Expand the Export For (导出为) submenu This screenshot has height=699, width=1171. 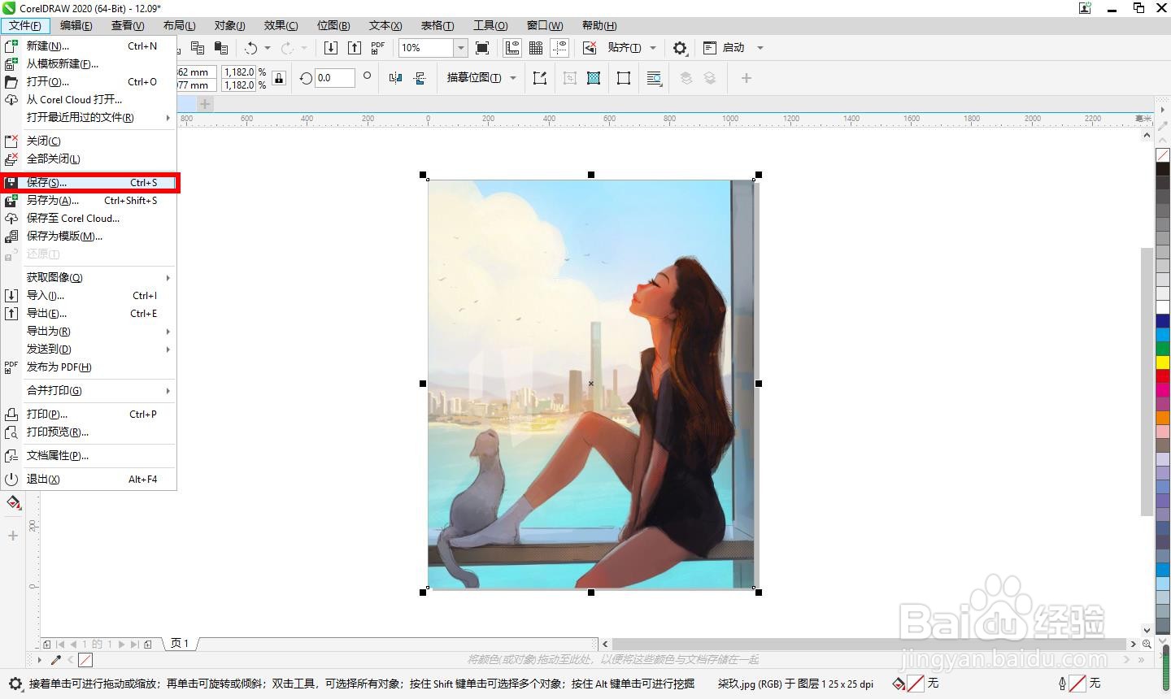(89, 332)
